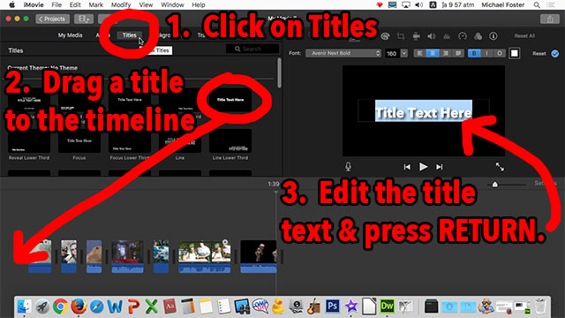Skip to previous clip in viewer
565x318 pixels.
[407, 167]
